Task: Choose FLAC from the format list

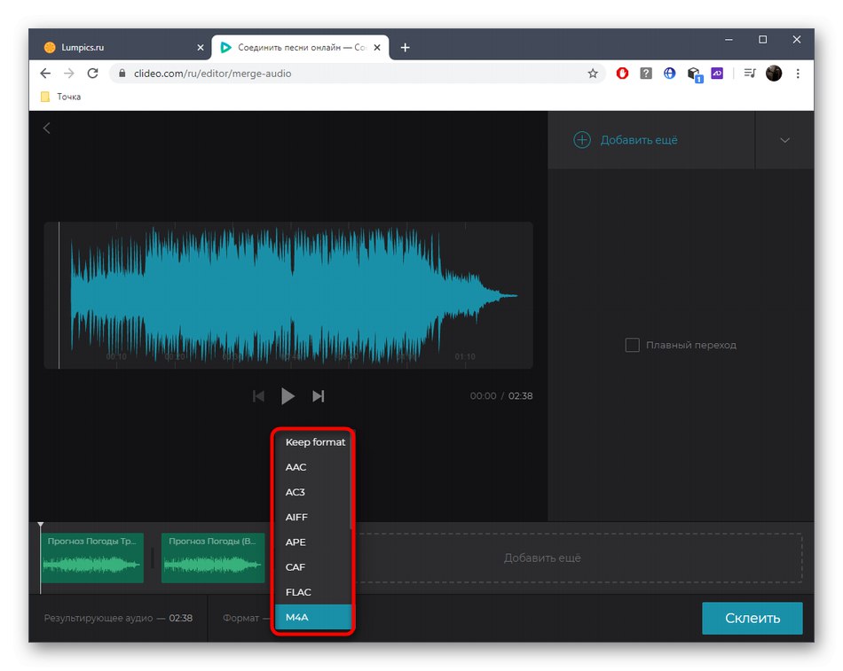Action: pyautogui.click(x=313, y=592)
